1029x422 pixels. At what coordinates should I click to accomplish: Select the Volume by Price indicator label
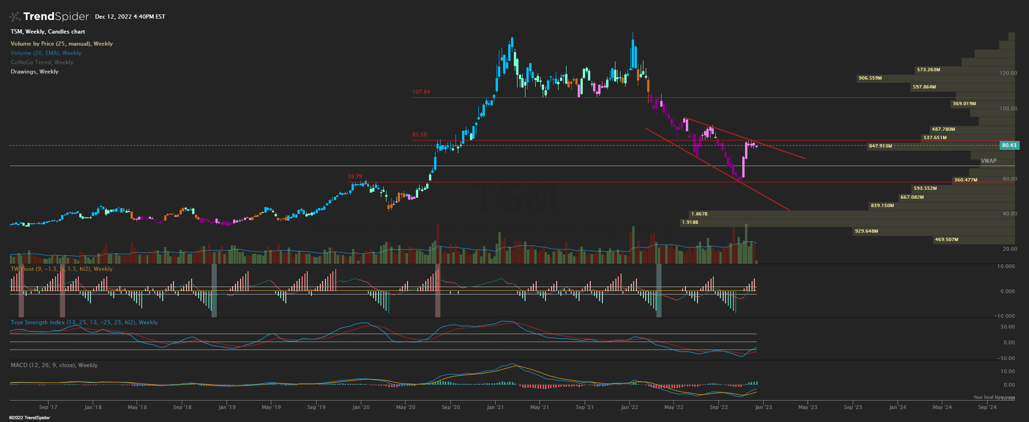click(61, 43)
